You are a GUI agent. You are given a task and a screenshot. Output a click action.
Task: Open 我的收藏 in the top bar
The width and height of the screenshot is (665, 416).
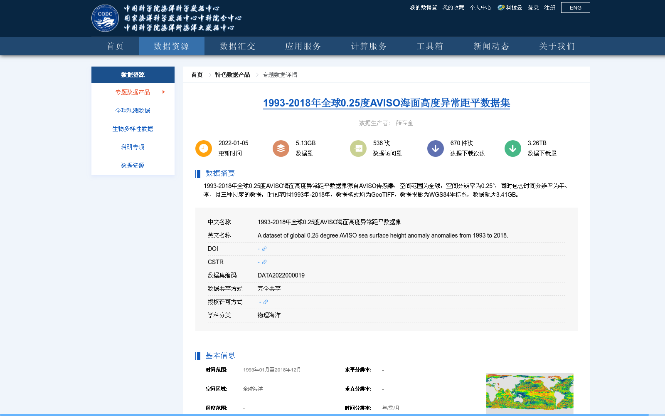coord(453,7)
